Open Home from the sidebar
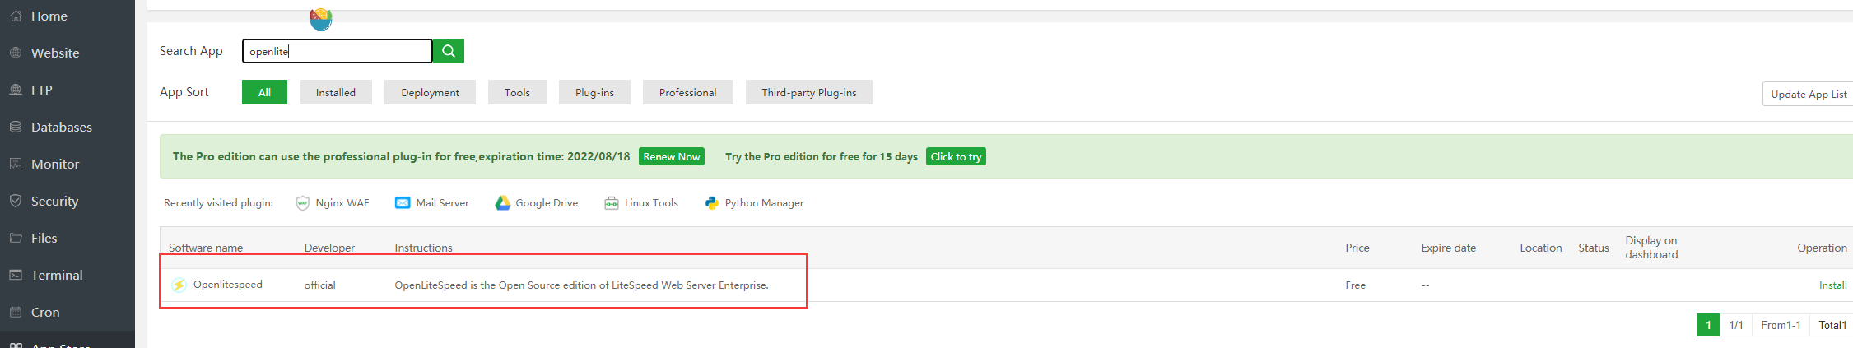This screenshot has height=348, width=1853. [49, 16]
